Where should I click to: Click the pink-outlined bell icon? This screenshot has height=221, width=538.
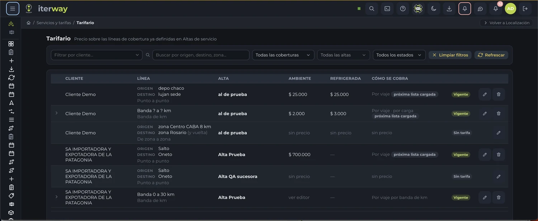[464, 9]
